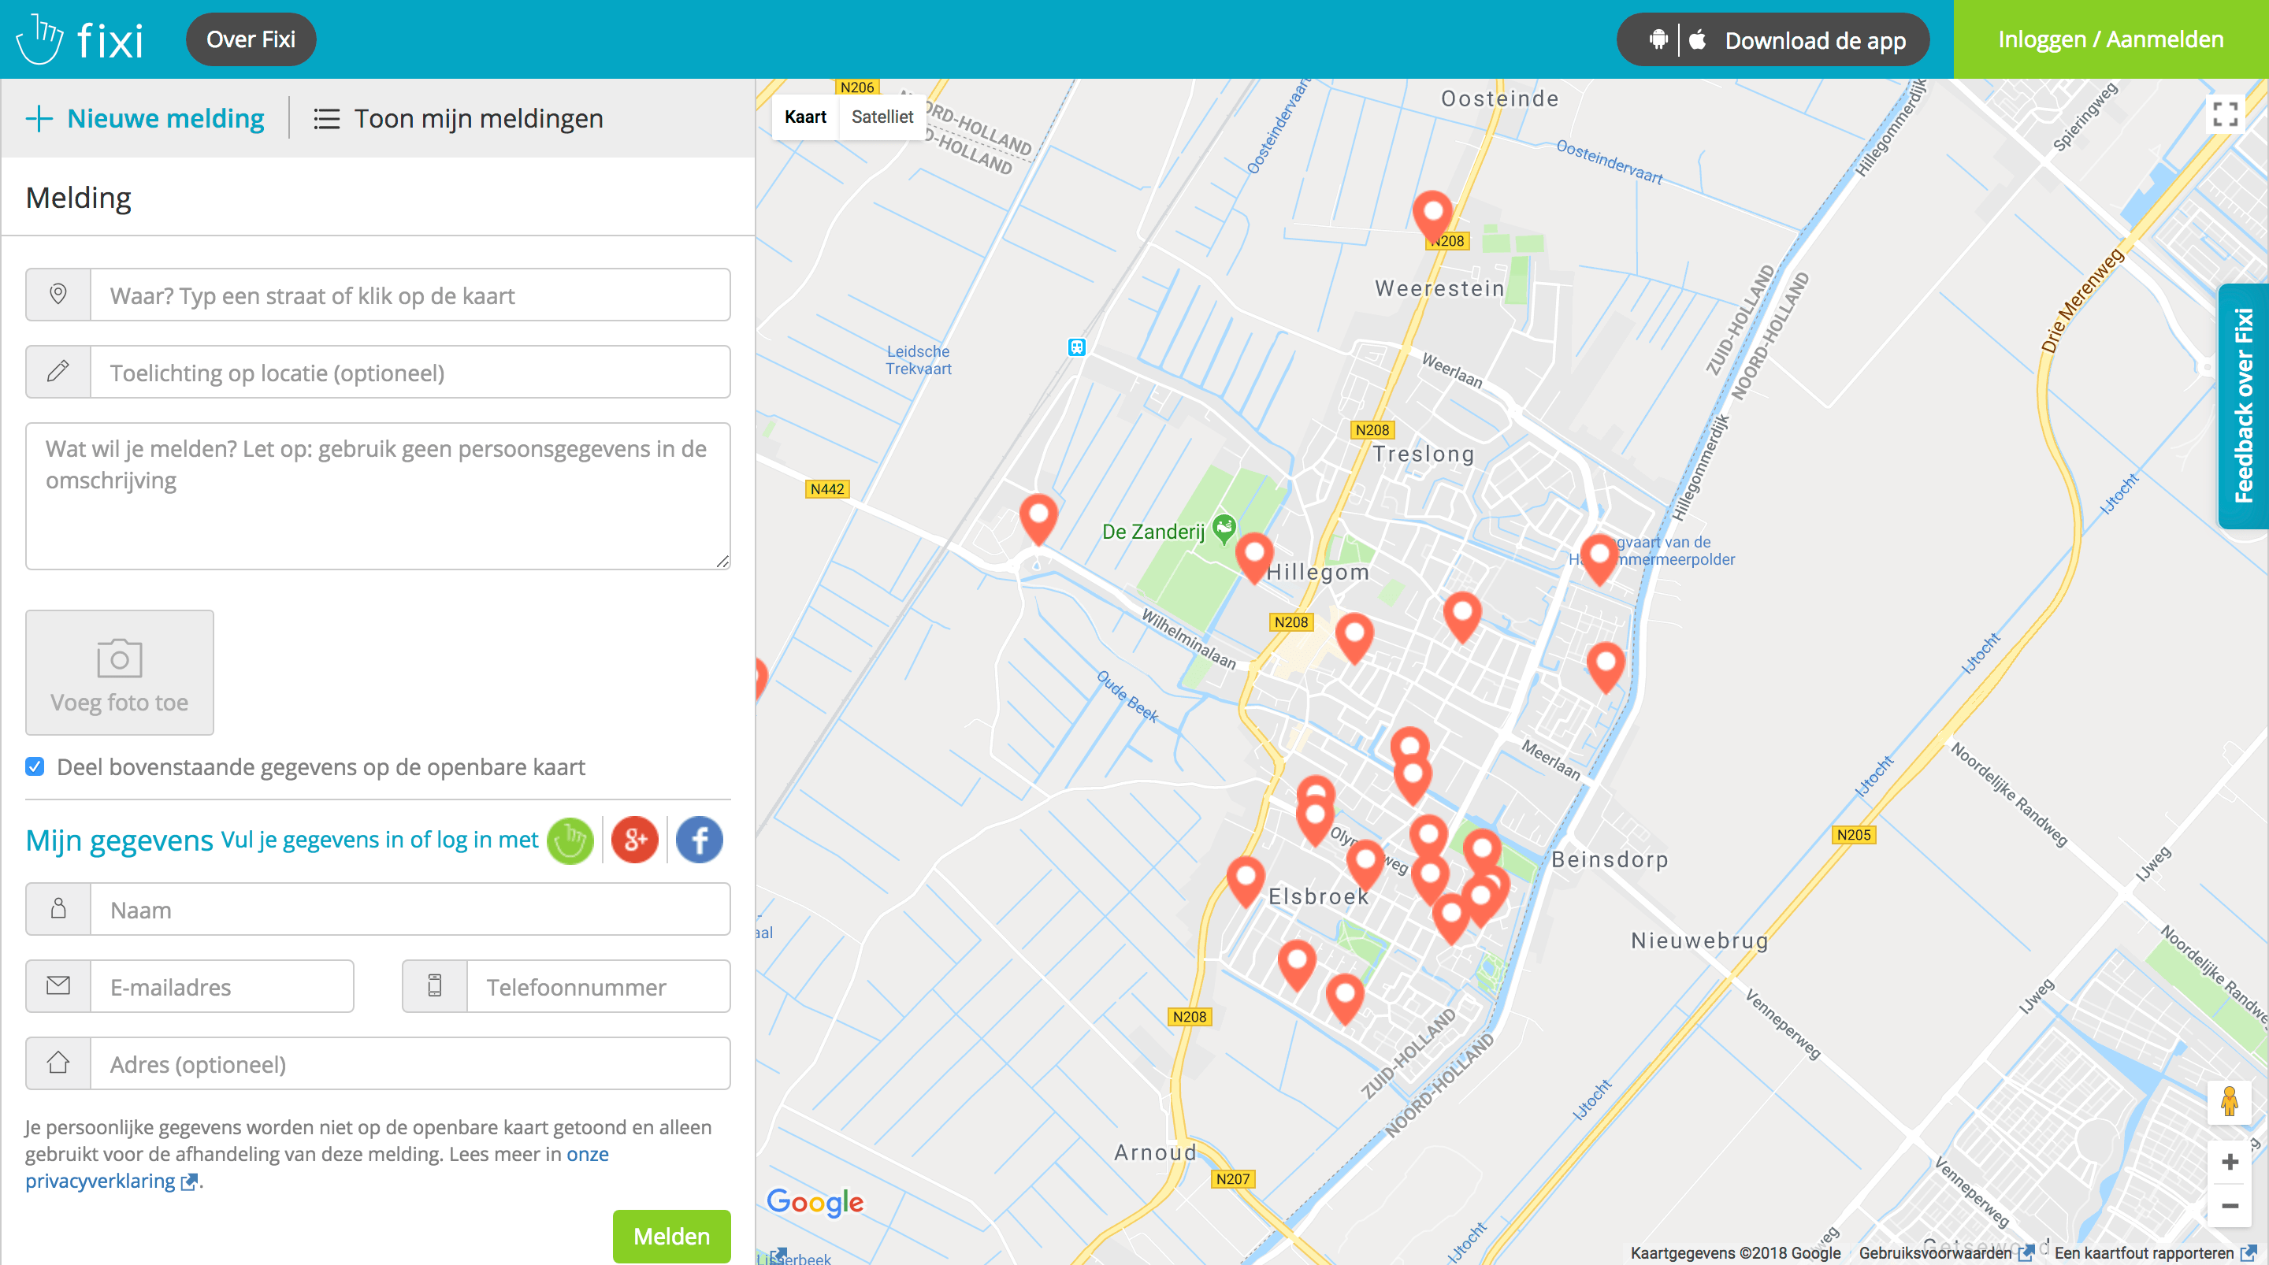Switch map to Satelliet view
The image size is (2269, 1265).
882,117
